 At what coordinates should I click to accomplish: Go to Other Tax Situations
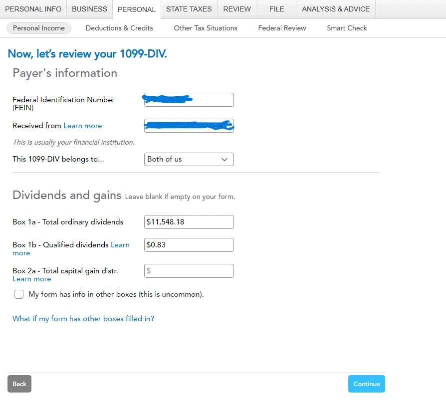[x=206, y=28]
